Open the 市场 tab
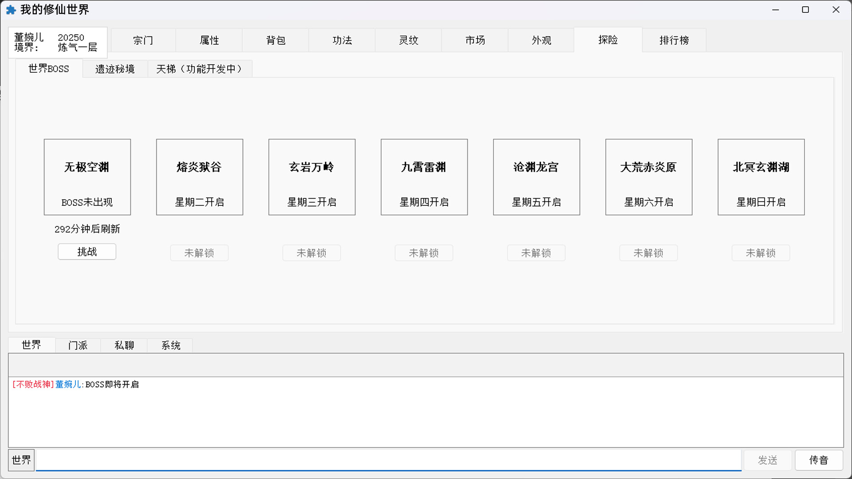Viewport: 852px width, 479px height. click(x=475, y=40)
